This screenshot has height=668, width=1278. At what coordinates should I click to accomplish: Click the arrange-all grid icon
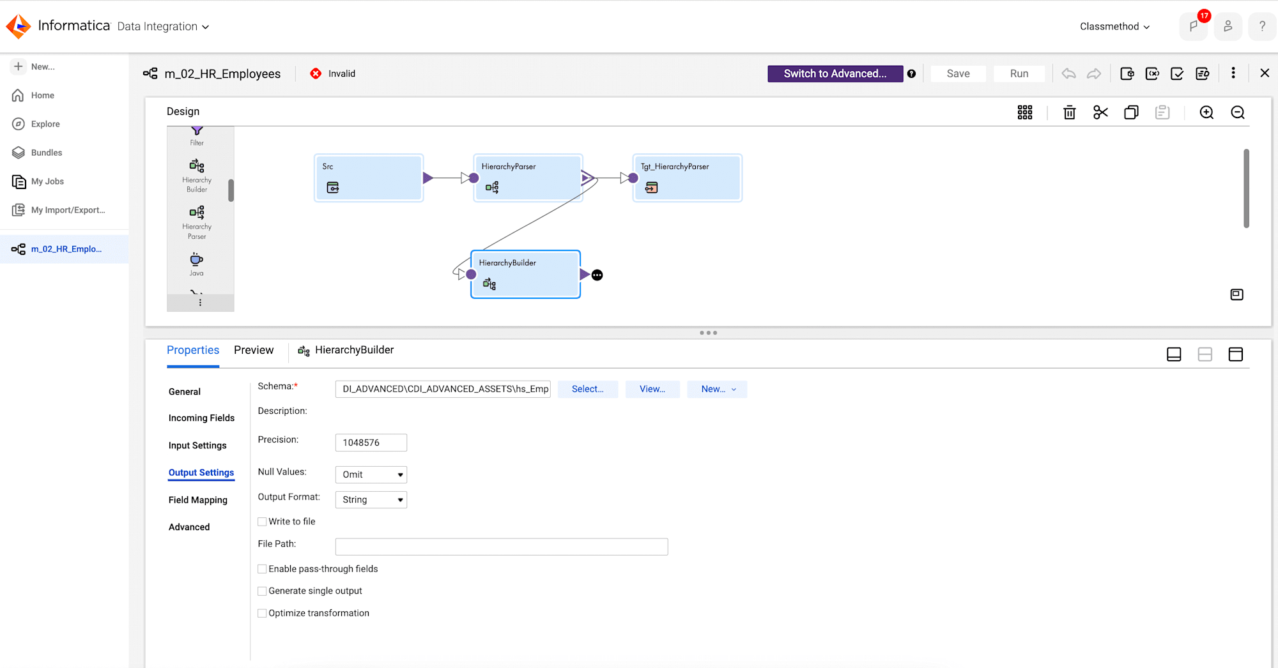[1025, 112]
